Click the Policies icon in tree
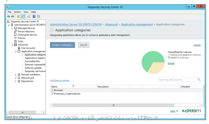Screen dimensions: 209x124 point(15,38)
